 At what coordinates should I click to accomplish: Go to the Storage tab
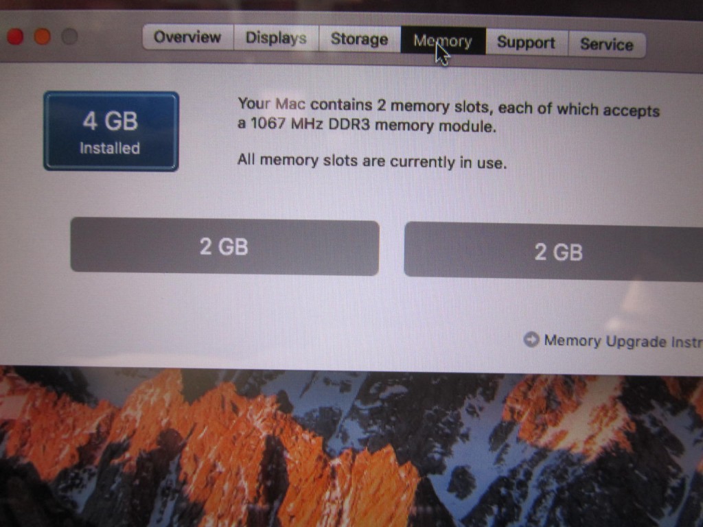tap(359, 39)
